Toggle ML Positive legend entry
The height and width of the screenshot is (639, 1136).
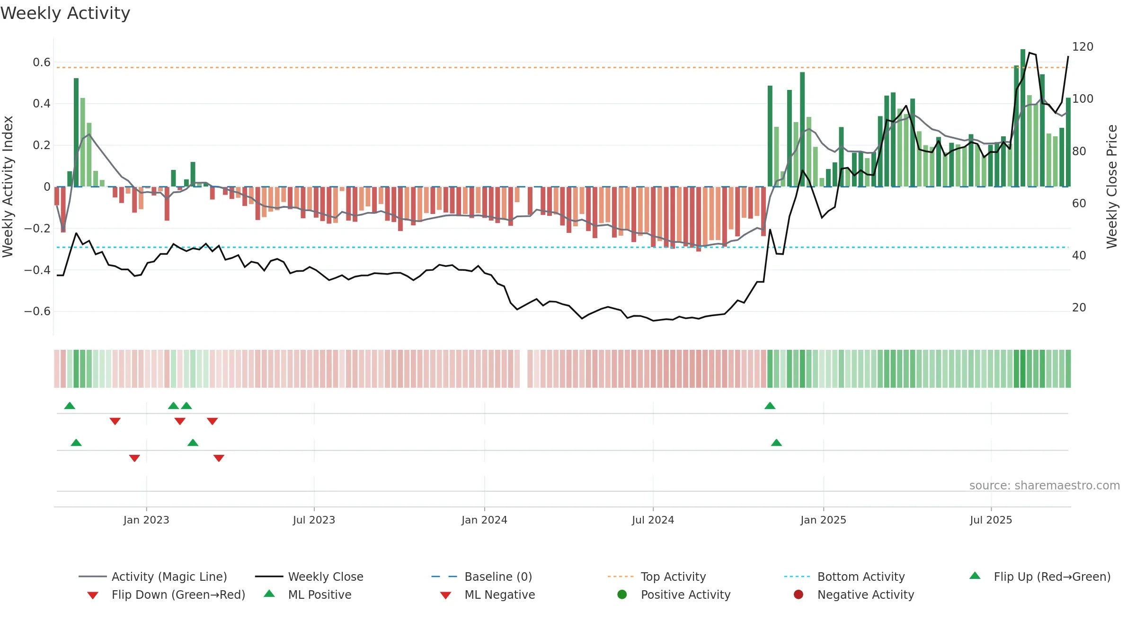[x=308, y=595]
